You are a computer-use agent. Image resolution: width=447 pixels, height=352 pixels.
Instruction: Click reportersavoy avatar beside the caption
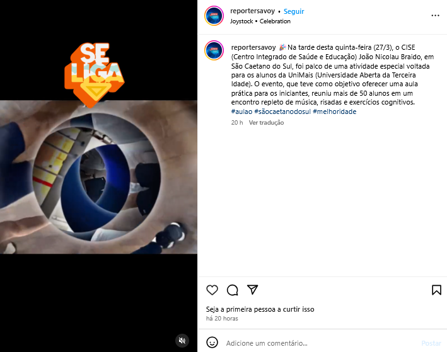tap(214, 50)
